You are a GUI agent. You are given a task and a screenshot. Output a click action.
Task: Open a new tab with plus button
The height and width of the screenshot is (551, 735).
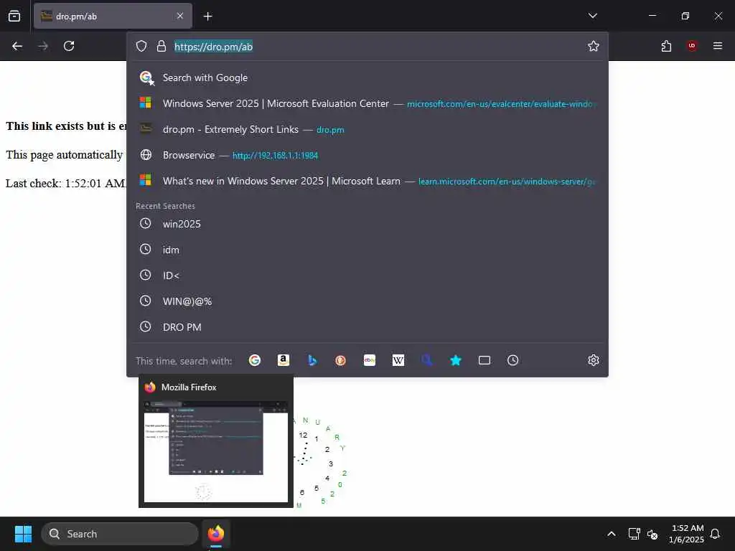(207, 17)
